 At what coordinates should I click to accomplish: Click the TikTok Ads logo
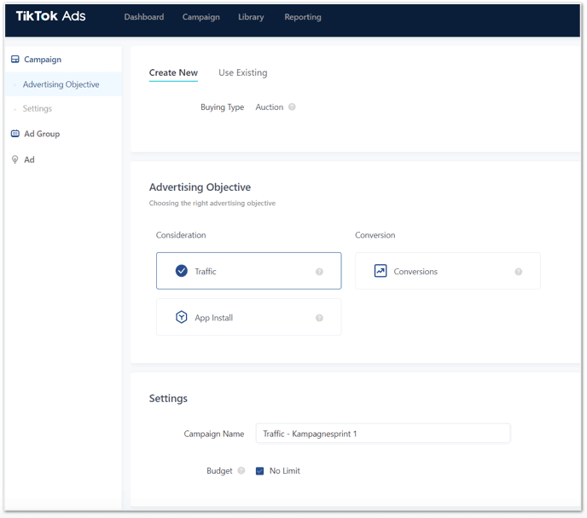(50, 16)
